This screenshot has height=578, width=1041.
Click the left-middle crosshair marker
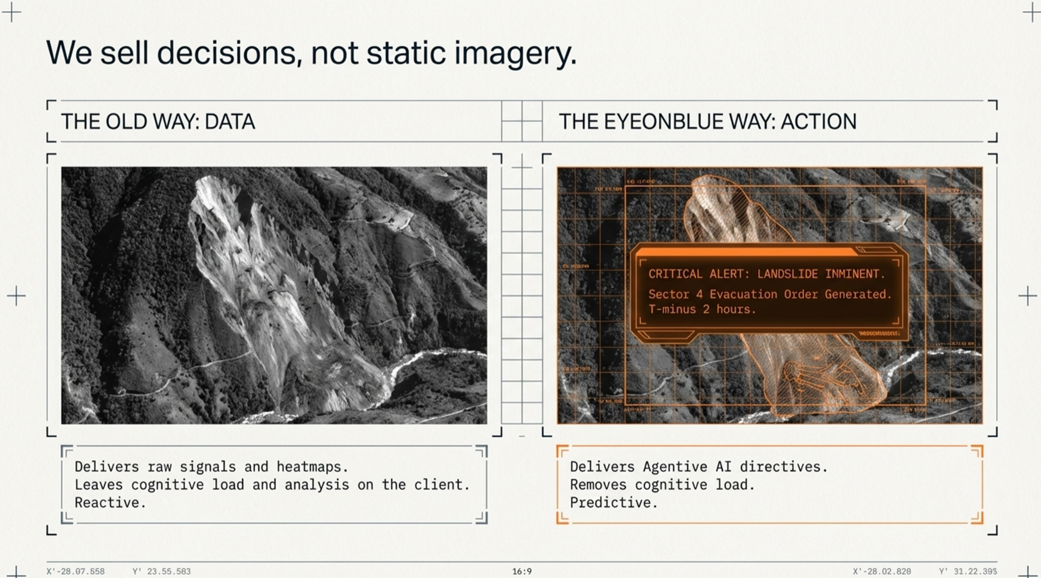(16, 296)
